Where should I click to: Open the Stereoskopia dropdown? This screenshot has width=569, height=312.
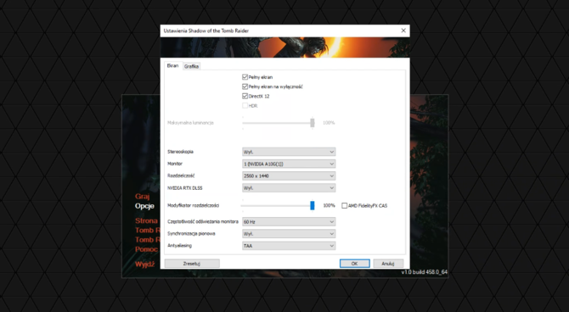289,152
